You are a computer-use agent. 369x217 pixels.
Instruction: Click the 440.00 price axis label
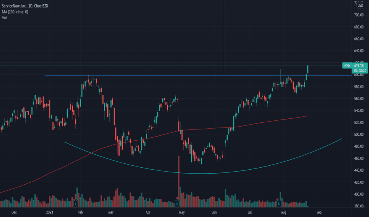pyautogui.click(x=359, y=170)
